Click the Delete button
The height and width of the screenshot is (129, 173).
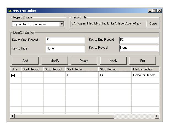pos(84,61)
